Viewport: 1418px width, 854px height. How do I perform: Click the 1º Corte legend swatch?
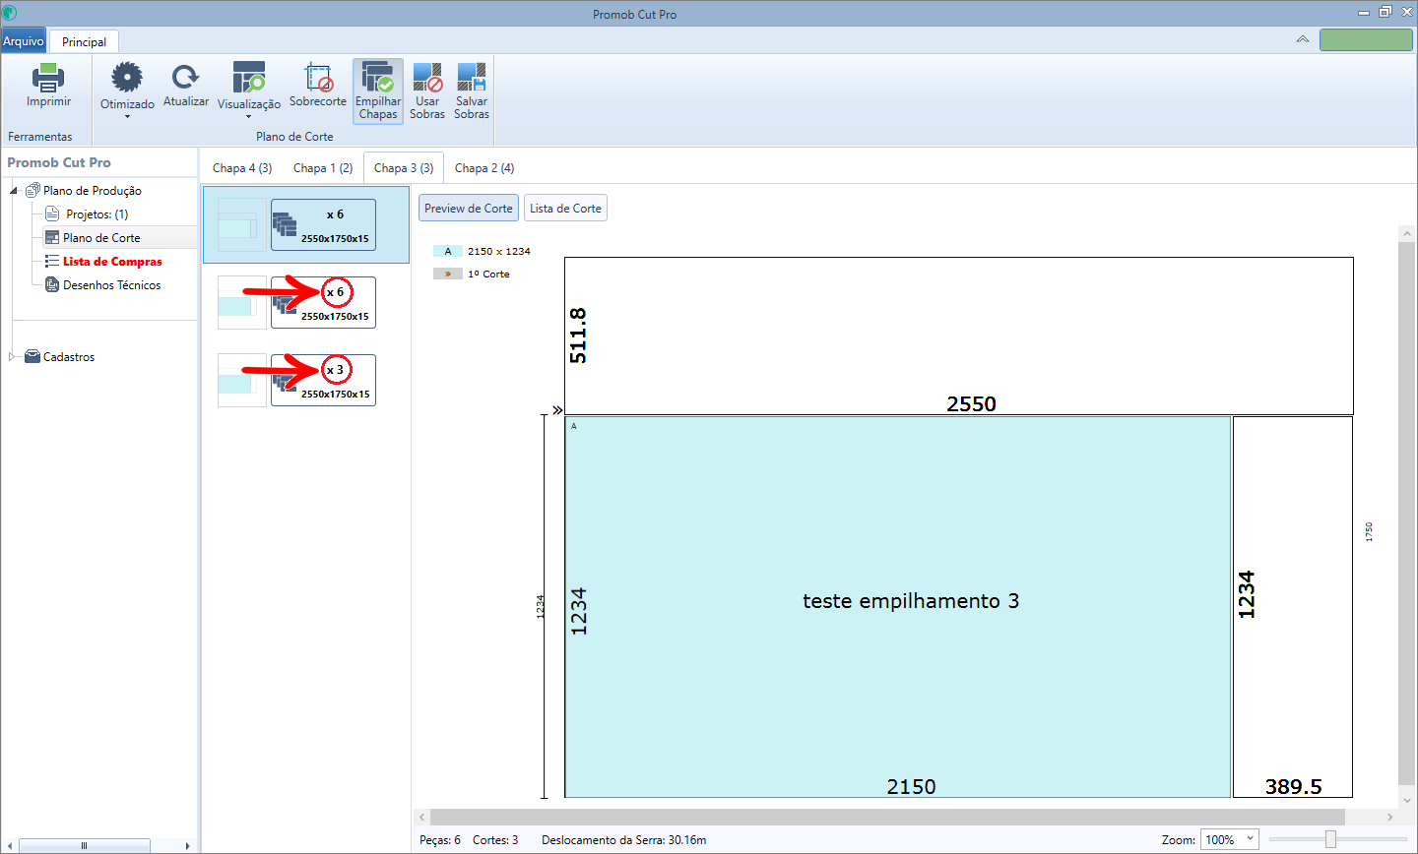click(x=448, y=274)
